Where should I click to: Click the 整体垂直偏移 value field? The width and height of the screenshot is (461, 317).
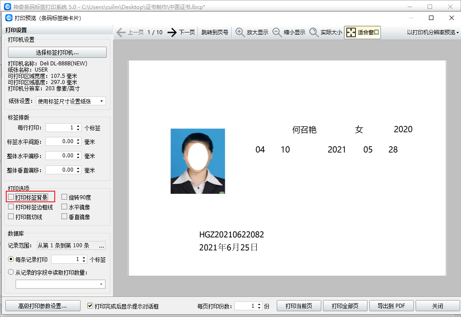pyautogui.click(x=61, y=170)
